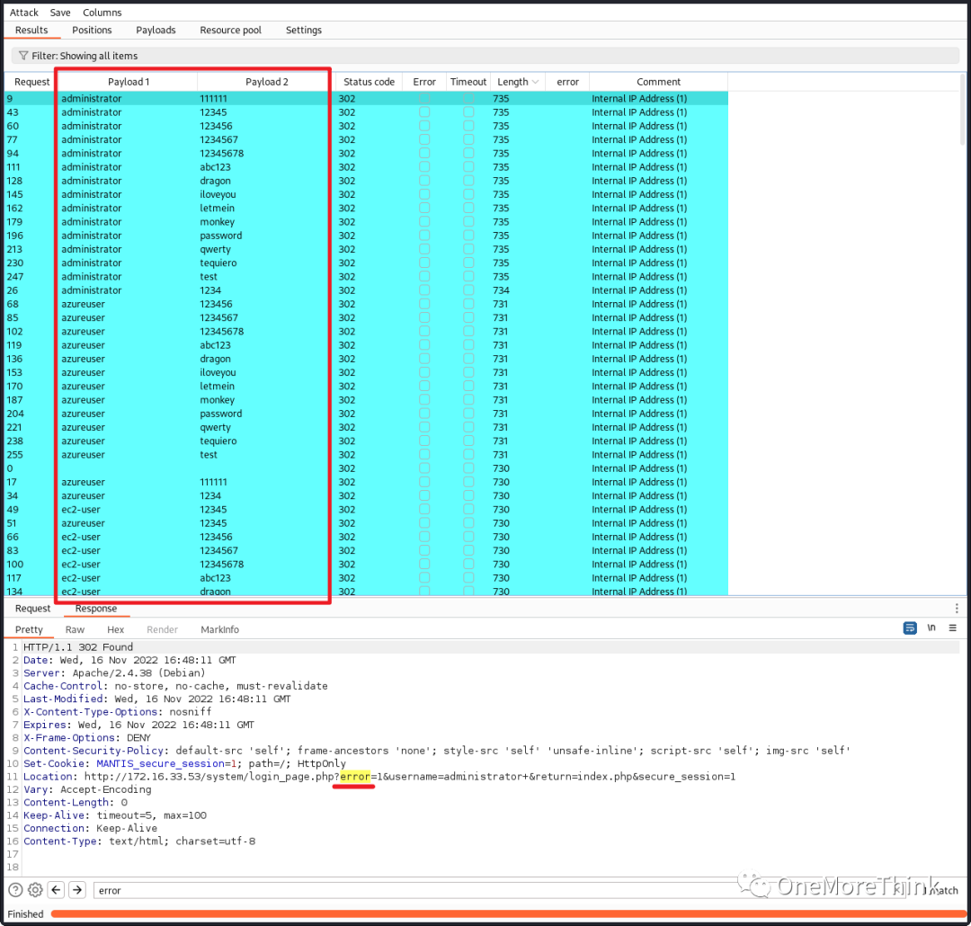This screenshot has width=971, height=926.
Task: Open the Save menu
Action: (x=60, y=13)
